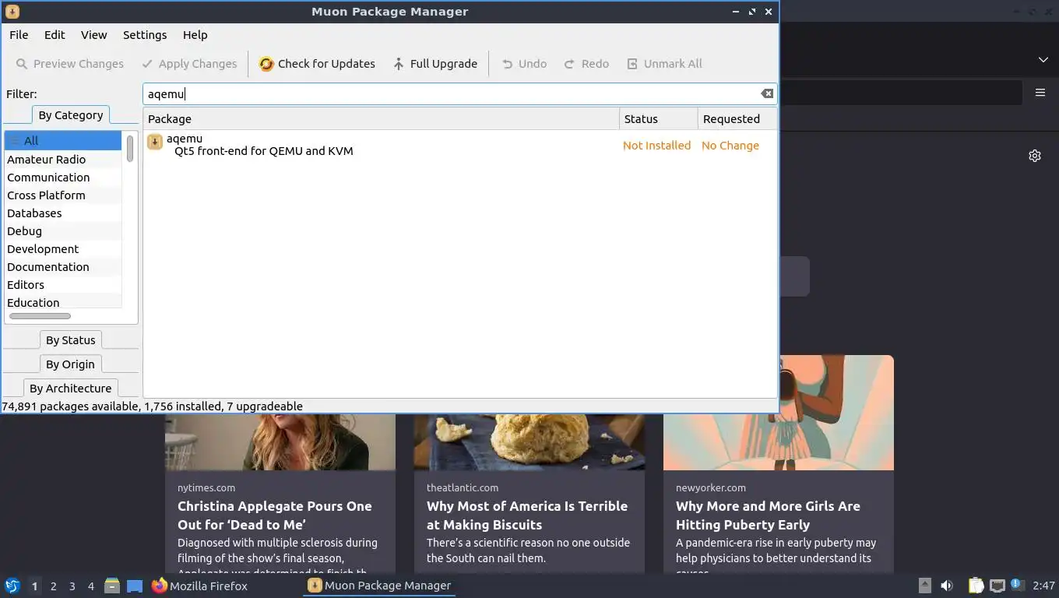The image size is (1059, 598).
Task: Click the clock showing 2:47
Action: coord(1043,586)
